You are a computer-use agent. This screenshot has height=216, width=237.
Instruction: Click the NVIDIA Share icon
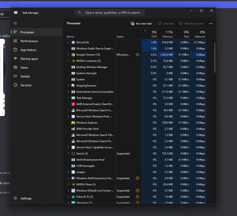tap(73, 184)
